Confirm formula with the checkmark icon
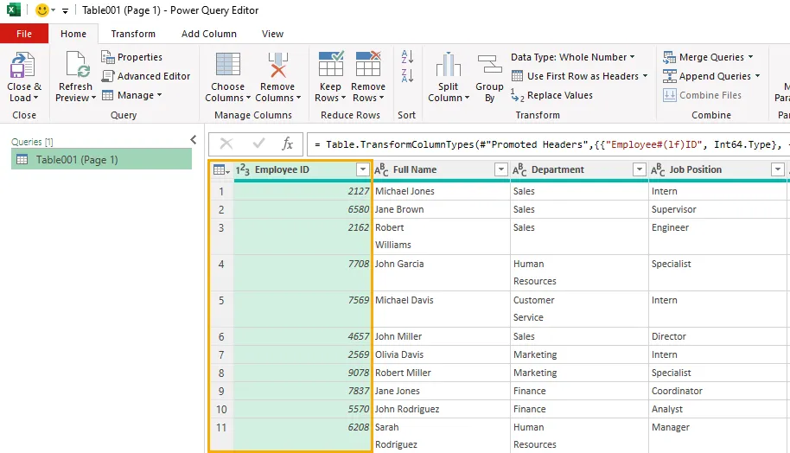The height and width of the screenshot is (453, 790). point(259,144)
